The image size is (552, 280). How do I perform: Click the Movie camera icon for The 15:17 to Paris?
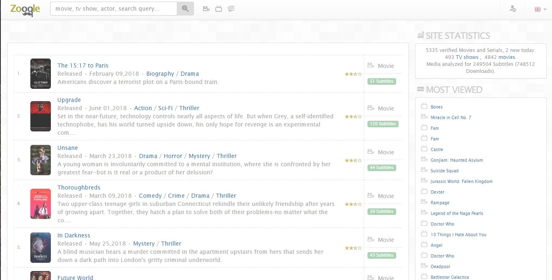pos(371,65)
